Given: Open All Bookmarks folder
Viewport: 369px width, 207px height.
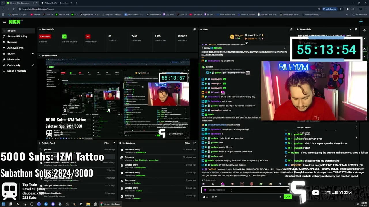Looking at the screenshot, I should pyautogui.click(x=360, y=14).
